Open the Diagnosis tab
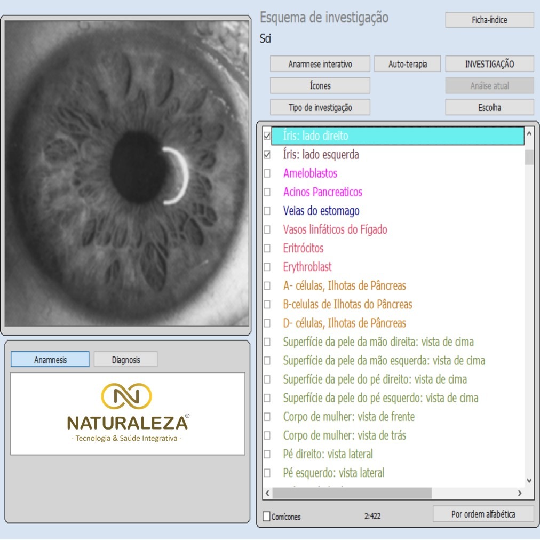 point(125,360)
